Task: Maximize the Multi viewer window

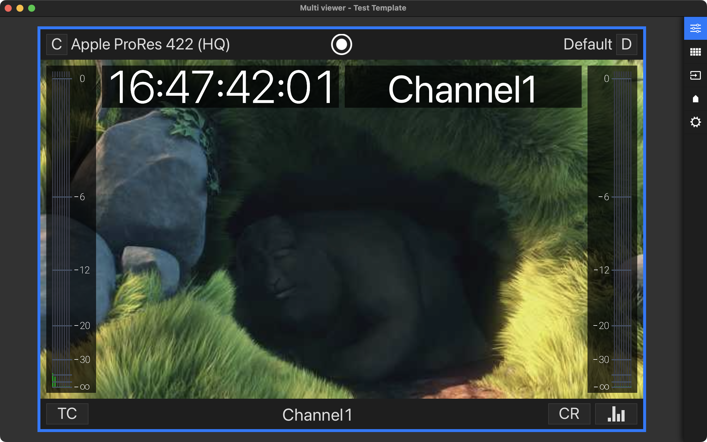Action: (x=32, y=8)
